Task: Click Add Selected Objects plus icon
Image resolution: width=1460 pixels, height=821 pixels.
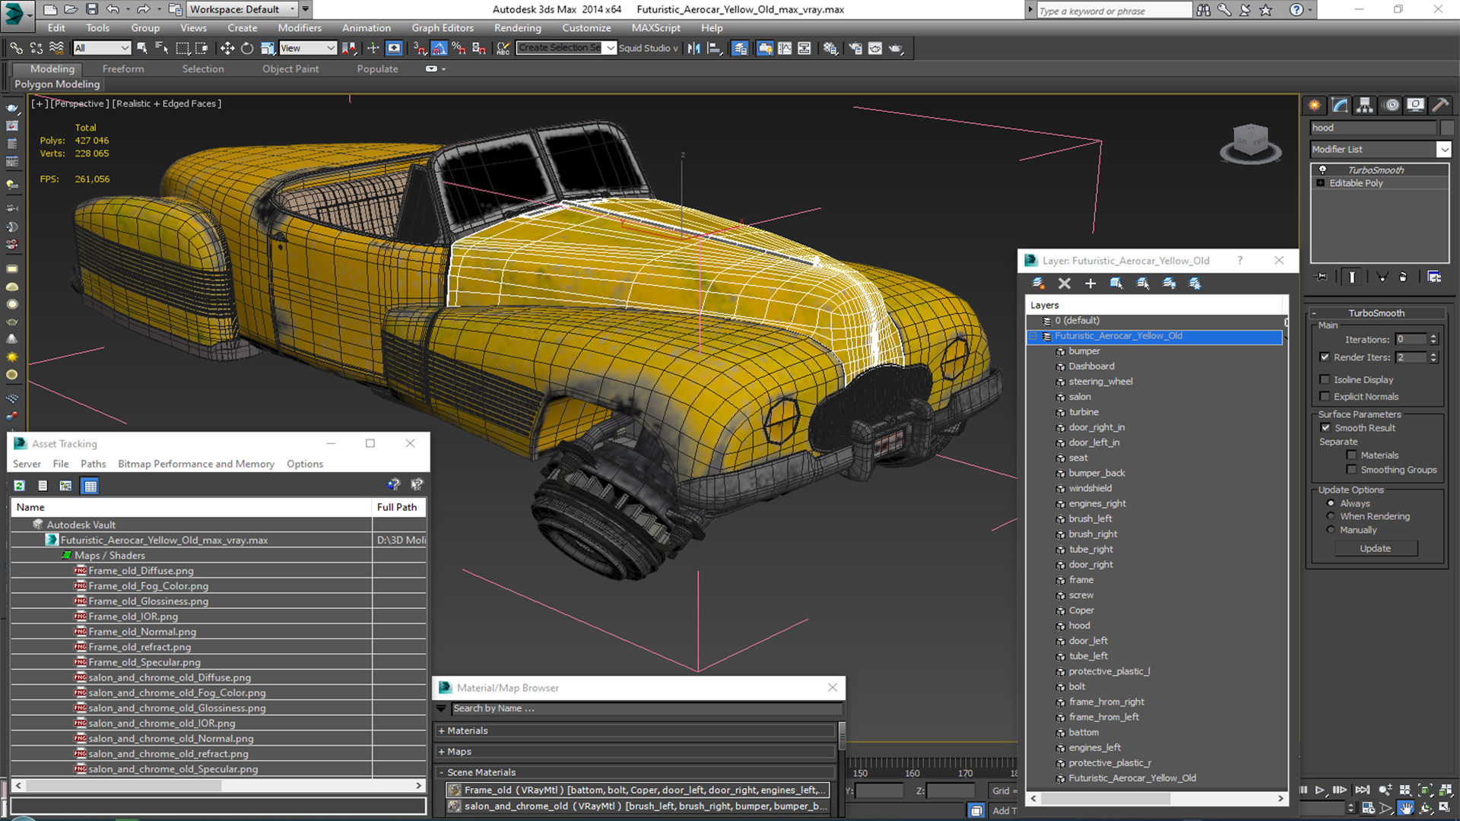Action: point(1090,284)
